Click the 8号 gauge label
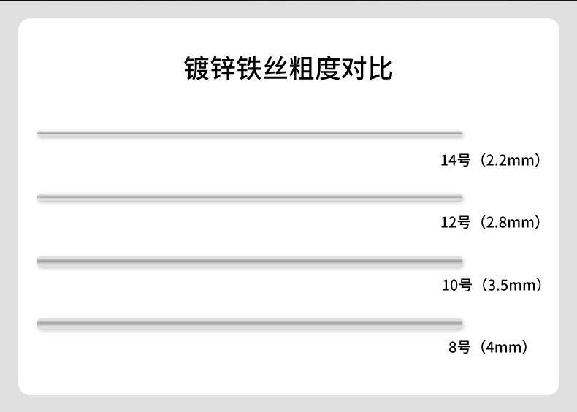Image resolution: width=577 pixels, height=412 pixels. point(459,348)
